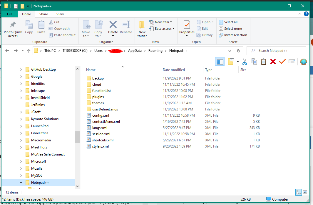Open recent locations dropdown arrow

[x=23, y=51]
